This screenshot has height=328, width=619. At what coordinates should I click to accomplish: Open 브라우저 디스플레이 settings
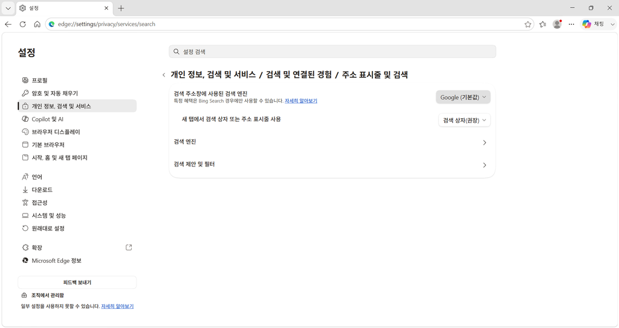point(77,132)
